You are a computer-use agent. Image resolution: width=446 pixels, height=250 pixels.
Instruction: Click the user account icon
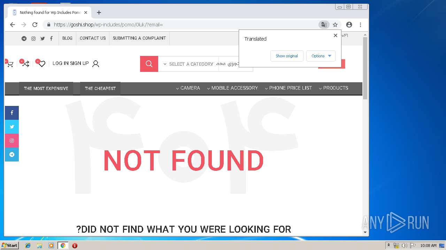click(96, 64)
